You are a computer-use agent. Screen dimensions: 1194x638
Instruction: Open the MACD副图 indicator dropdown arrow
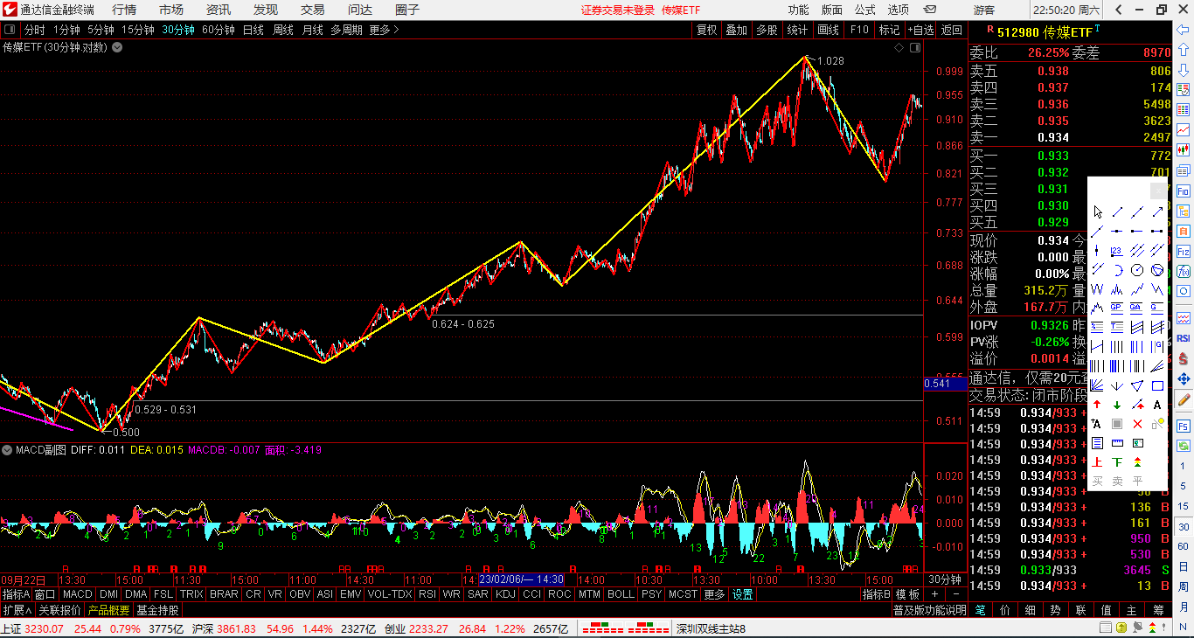click(7, 450)
